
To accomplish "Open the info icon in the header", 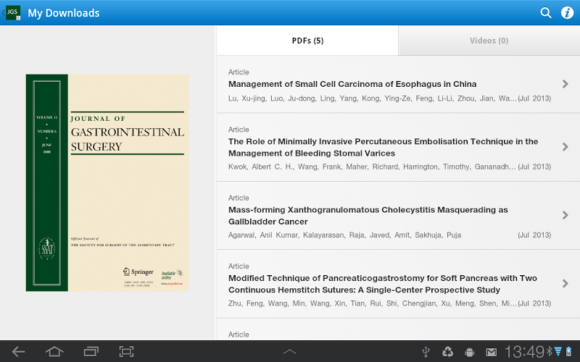I will click(x=567, y=12).
